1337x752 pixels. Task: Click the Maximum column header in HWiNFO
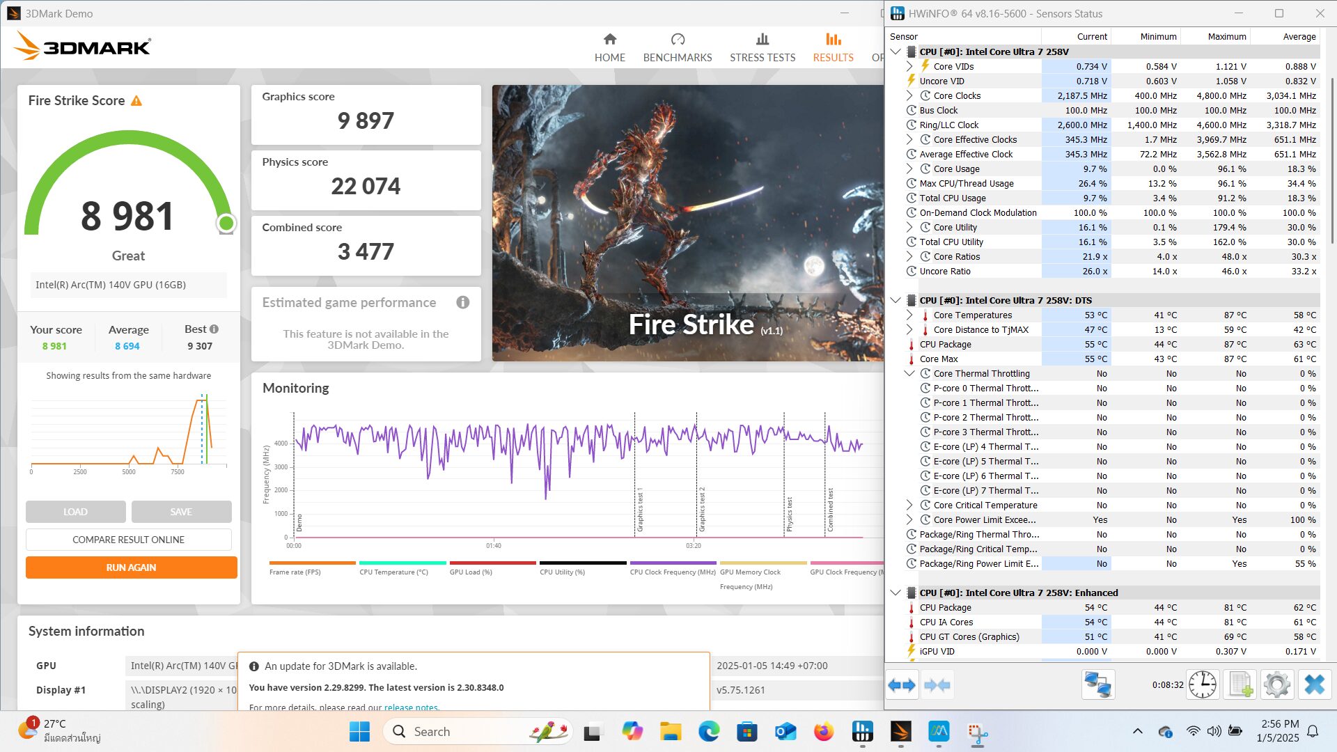[1216, 36]
